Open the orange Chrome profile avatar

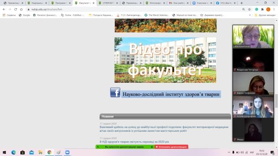pos(268,10)
